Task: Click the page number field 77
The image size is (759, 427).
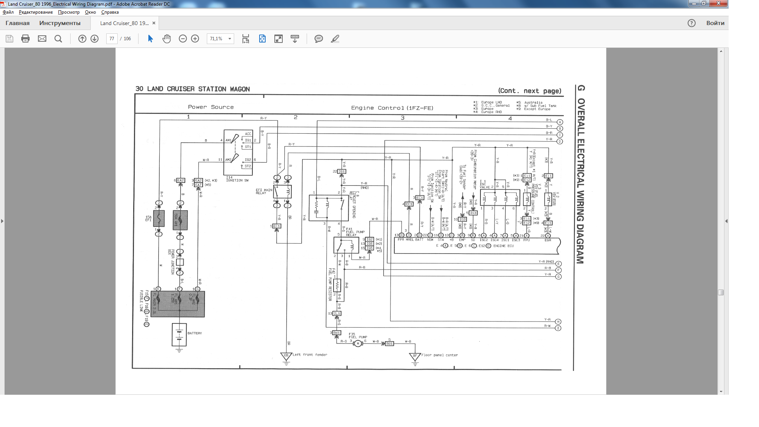Action: [x=112, y=39]
